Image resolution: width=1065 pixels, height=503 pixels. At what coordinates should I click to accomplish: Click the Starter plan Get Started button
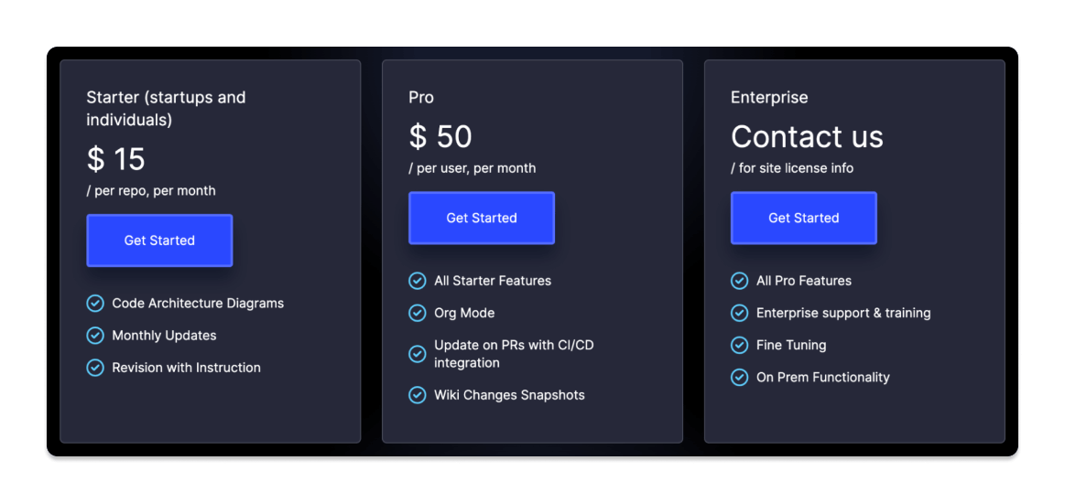point(159,241)
